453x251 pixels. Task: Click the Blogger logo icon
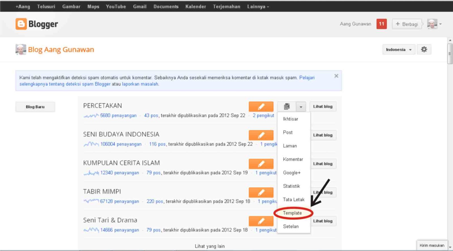(21, 24)
